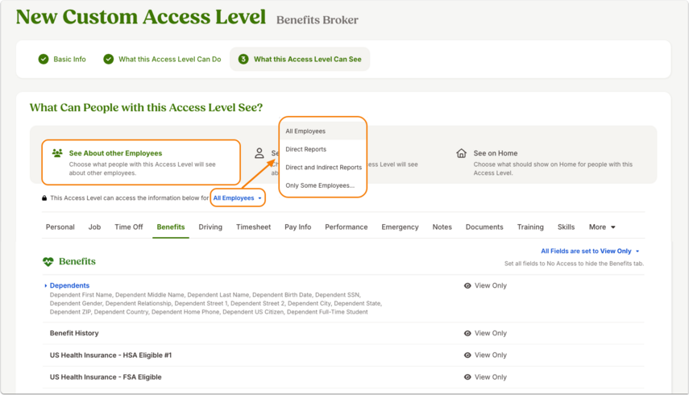
Task: Click US Health Insurance - HSA Eligible #1 label
Action: pos(110,355)
